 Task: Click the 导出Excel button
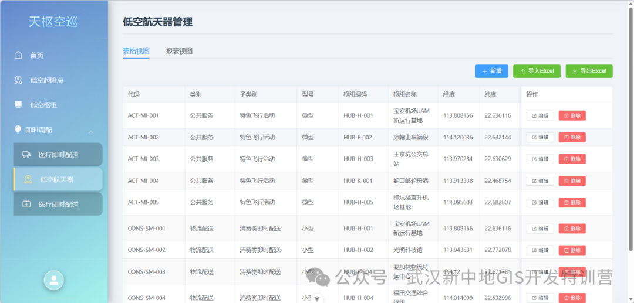coord(589,71)
